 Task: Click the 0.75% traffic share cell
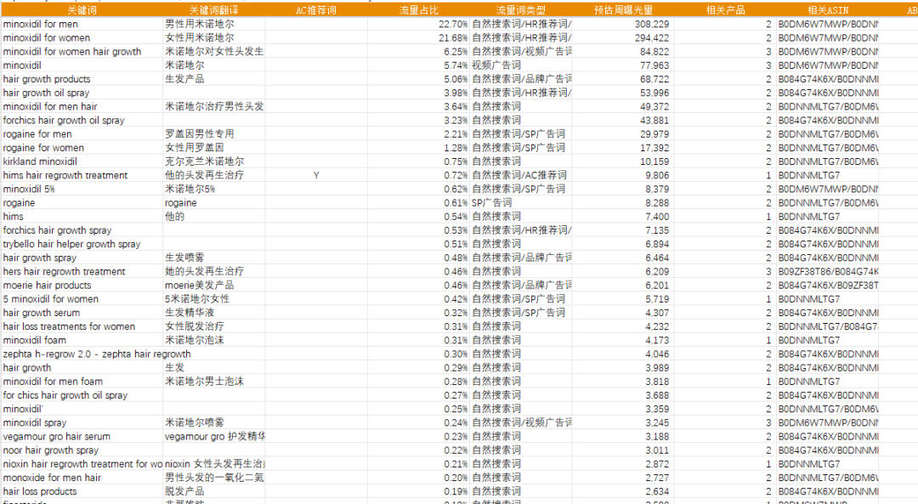tap(418, 161)
